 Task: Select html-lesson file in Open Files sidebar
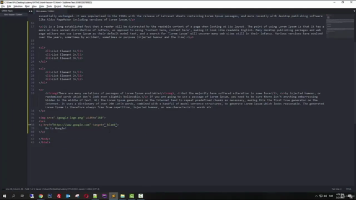[x=13, y=14]
